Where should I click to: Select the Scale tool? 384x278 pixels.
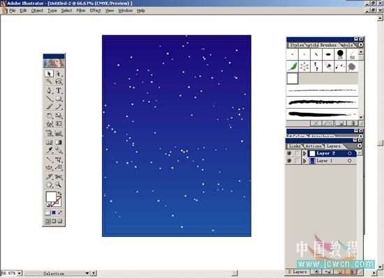coord(58,116)
